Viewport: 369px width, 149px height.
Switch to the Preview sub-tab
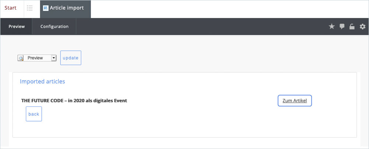[16, 26]
